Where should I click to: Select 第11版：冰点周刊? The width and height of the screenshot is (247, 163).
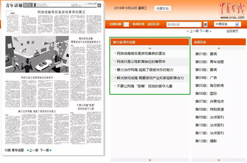(210, 133)
